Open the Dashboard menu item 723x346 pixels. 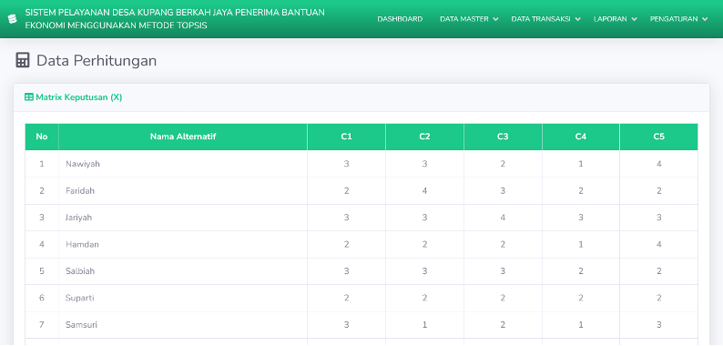click(400, 19)
